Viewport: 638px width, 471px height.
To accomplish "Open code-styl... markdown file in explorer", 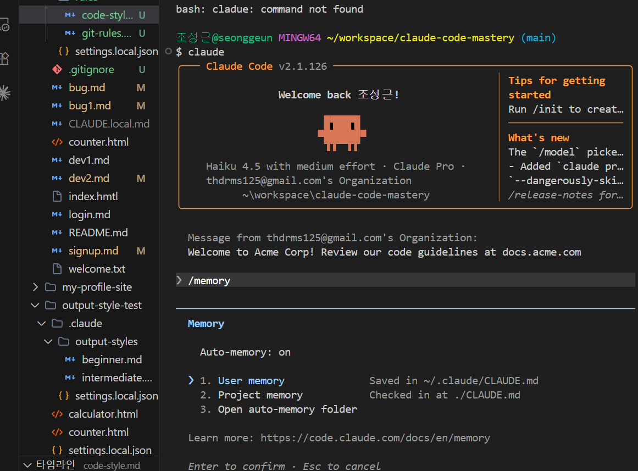I will click(x=107, y=15).
